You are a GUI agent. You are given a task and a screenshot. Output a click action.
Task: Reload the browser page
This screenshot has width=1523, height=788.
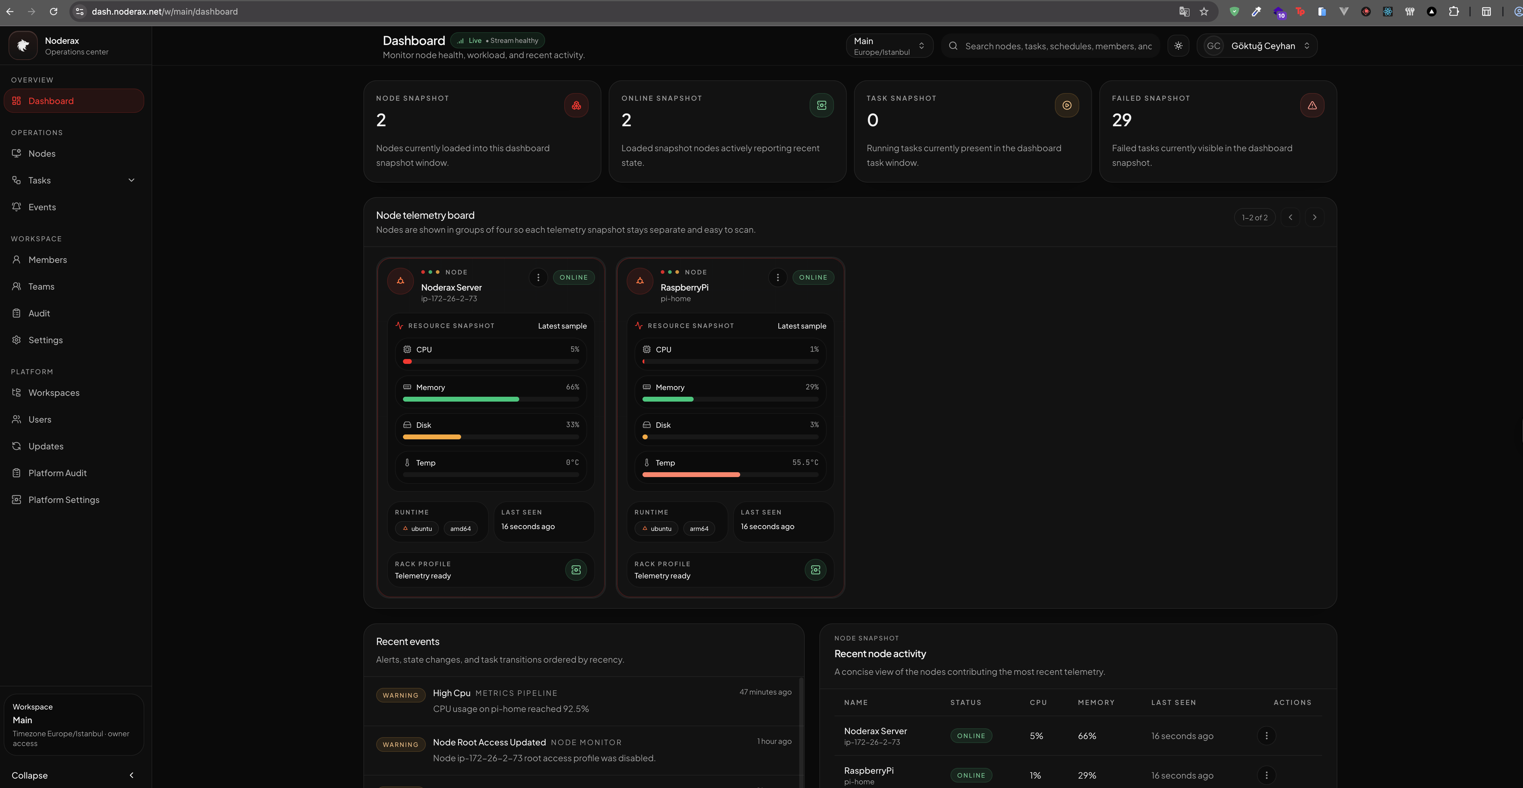(x=53, y=11)
